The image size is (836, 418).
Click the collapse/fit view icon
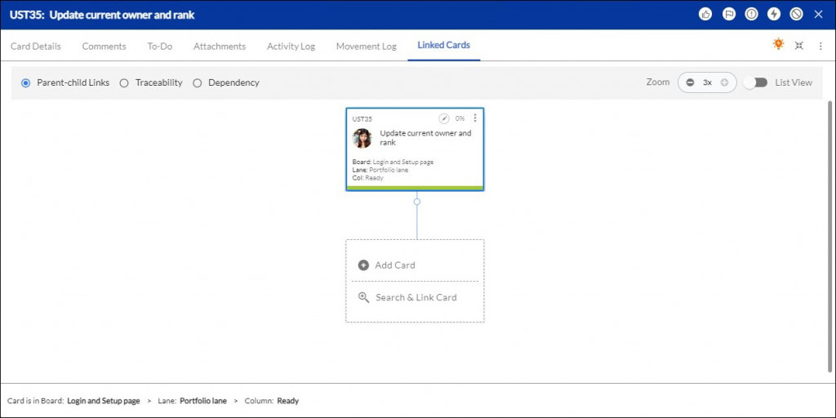click(x=798, y=46)
